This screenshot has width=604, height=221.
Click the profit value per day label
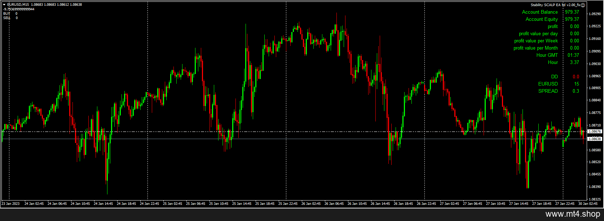click(x=538, y=33)
